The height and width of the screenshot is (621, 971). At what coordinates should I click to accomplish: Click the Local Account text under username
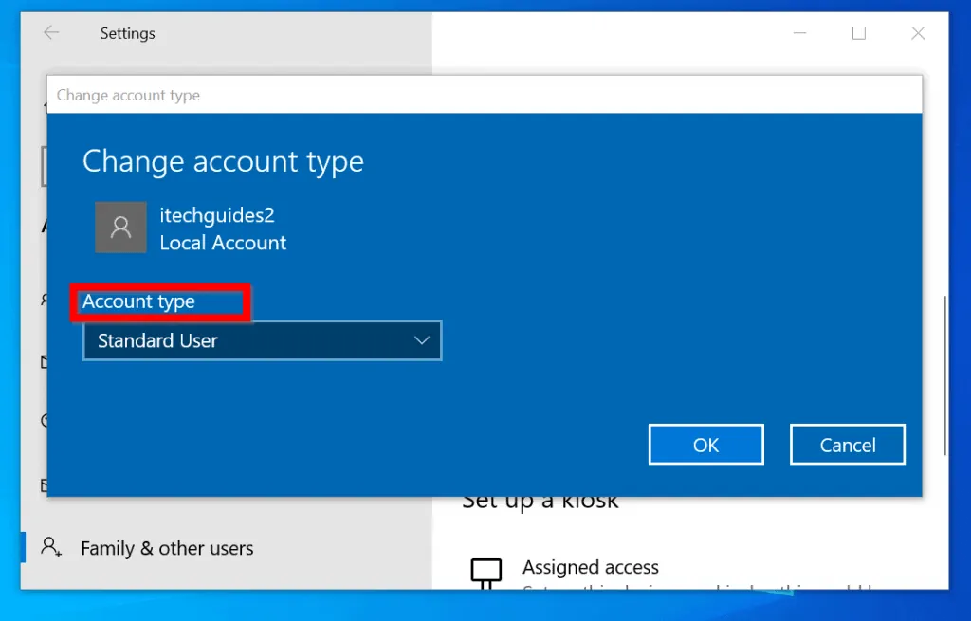[x=223, y=243]
